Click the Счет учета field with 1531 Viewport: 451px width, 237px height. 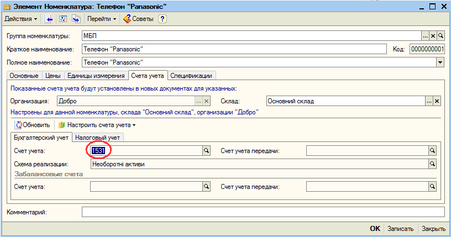(x=146, y=150)
